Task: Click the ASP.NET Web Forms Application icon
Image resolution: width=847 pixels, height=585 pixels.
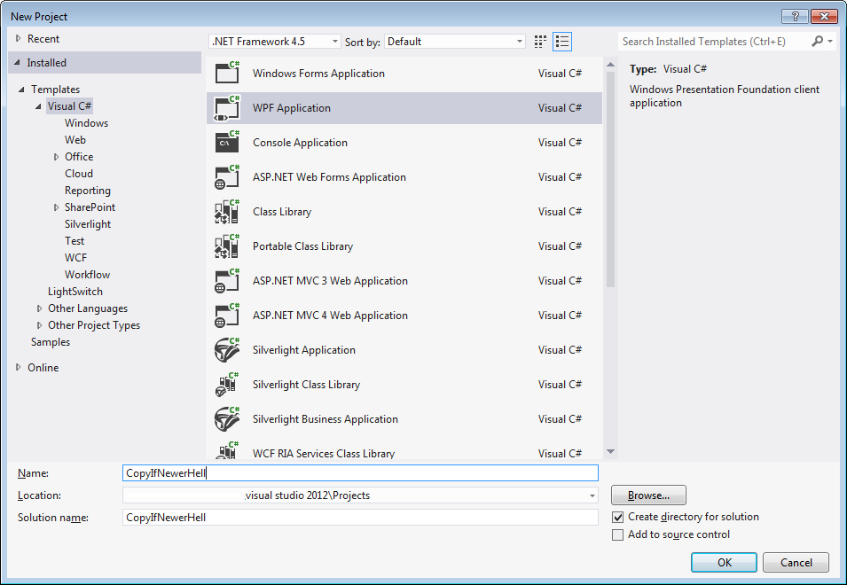Action: pos(228,177)
